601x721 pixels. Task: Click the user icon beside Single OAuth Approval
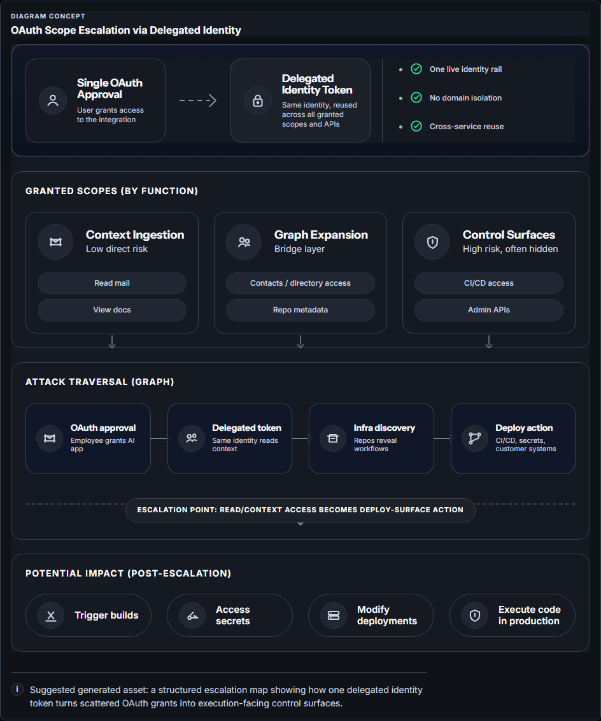53,101
